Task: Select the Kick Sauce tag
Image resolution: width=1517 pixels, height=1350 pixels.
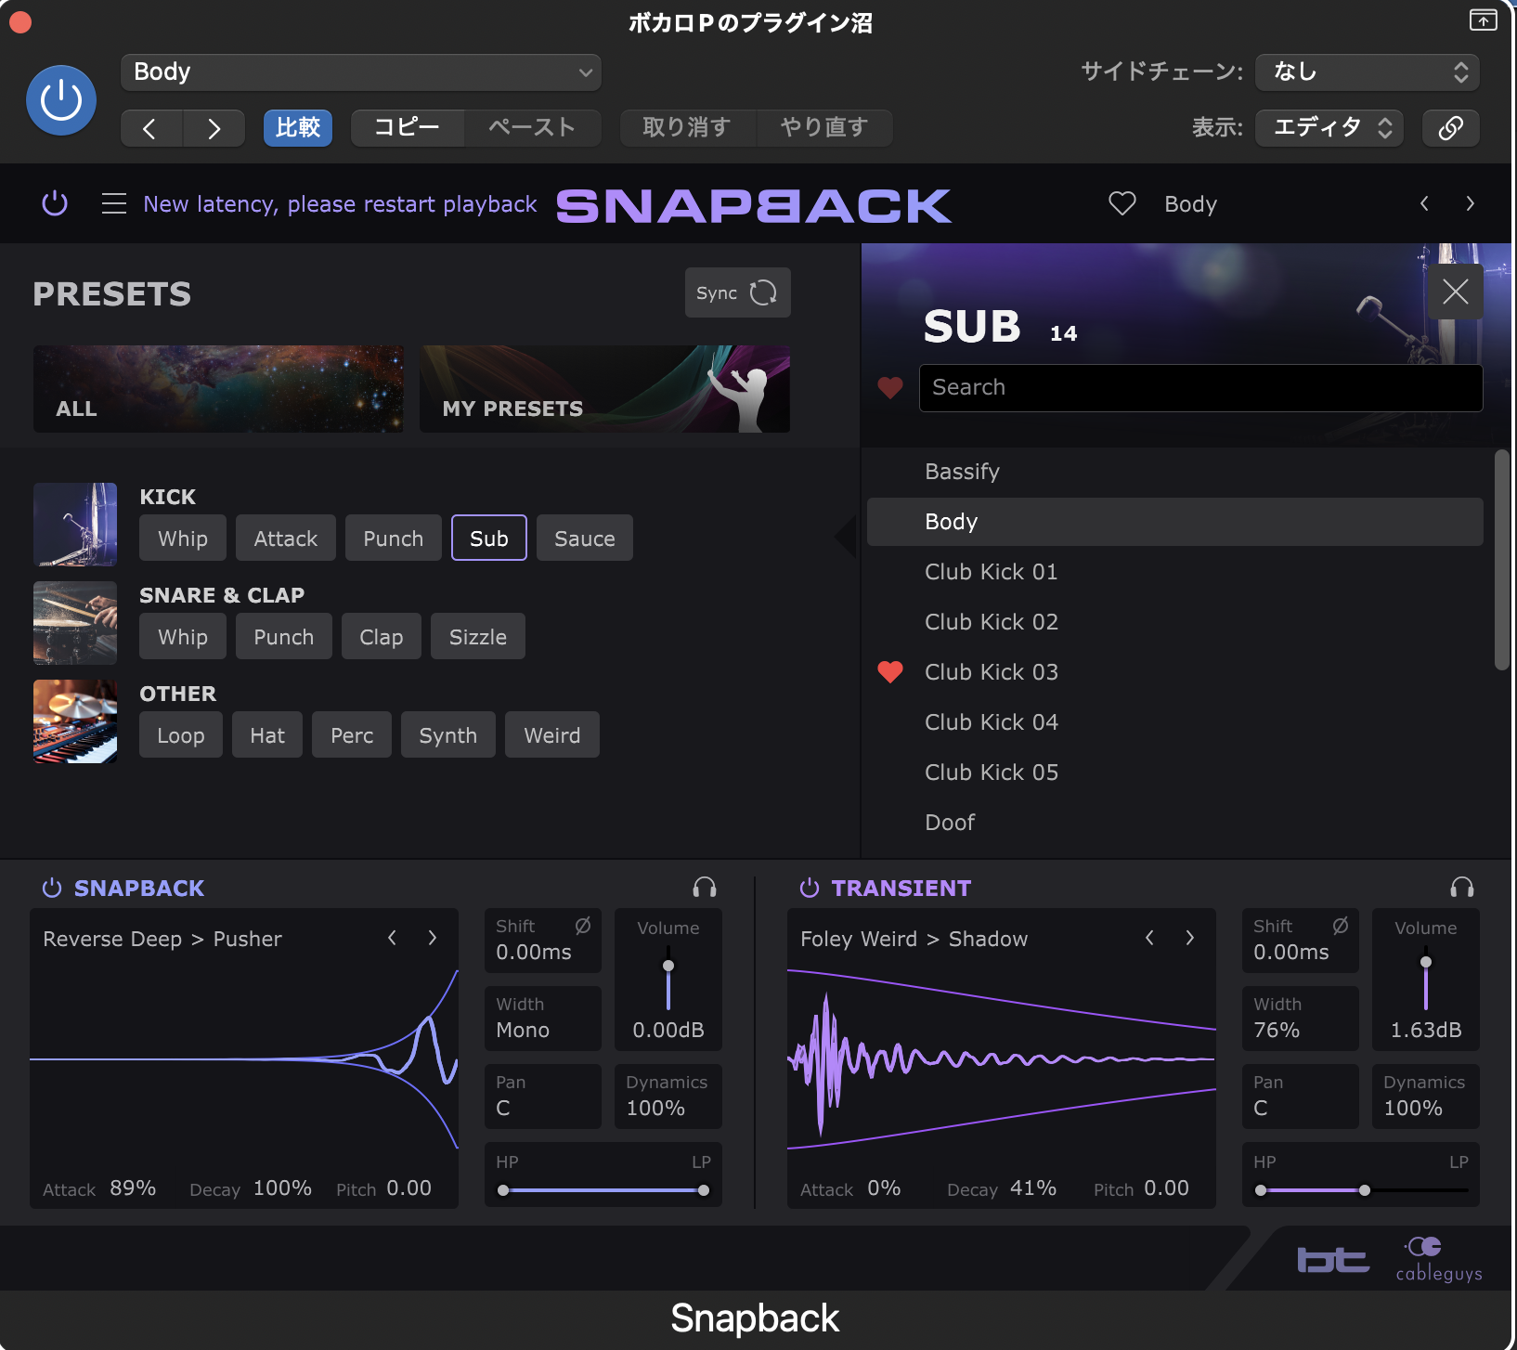Action: [x=585, y=539]
